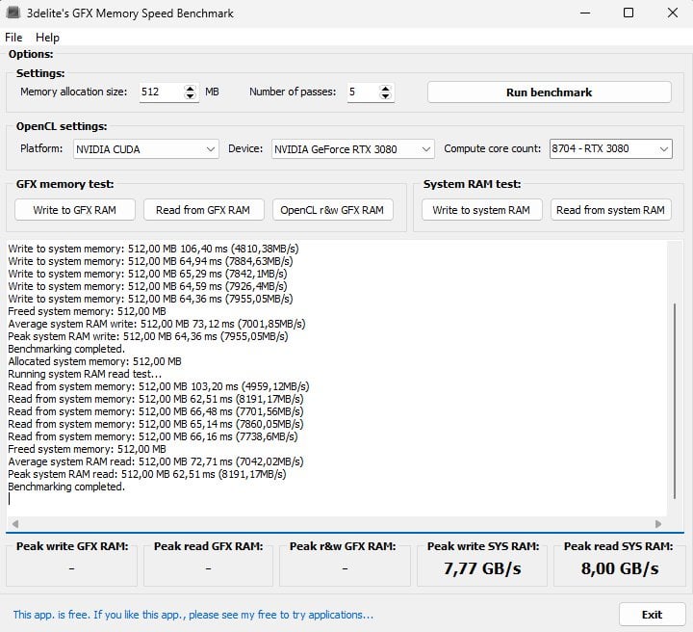
Task: Click the 'Peak system RAM write' log line
Action: (147, 336)
